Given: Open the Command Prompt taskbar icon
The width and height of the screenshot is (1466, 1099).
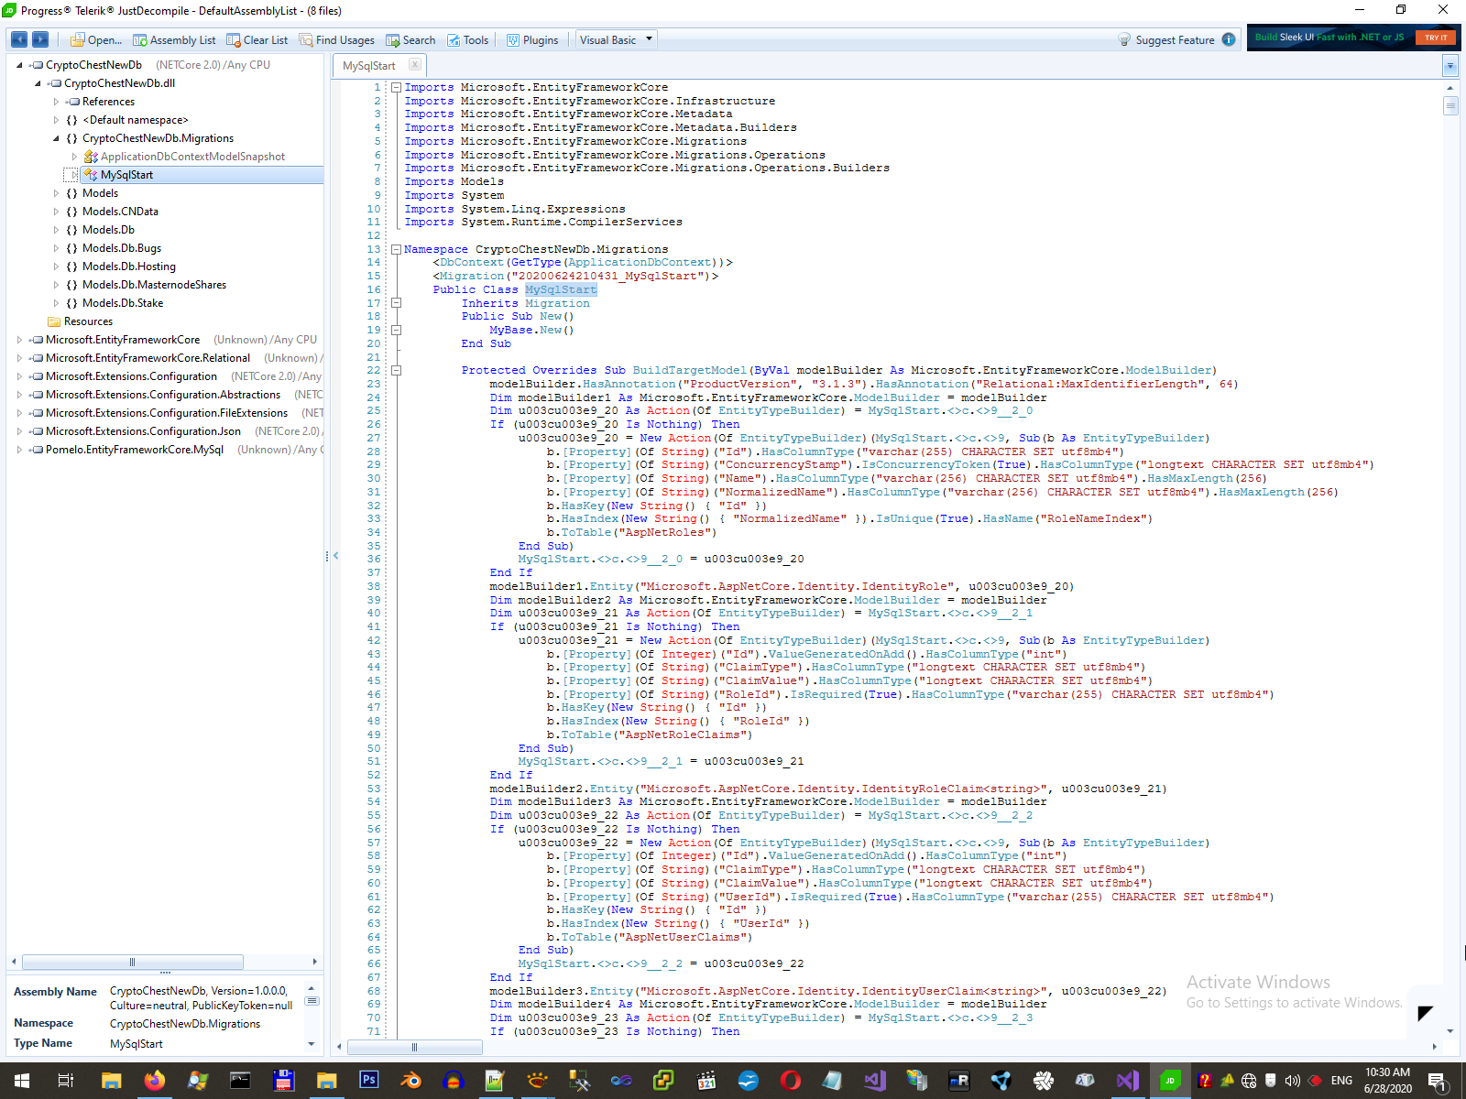Looking at the screenshot, I should [x=240, y=1081].
